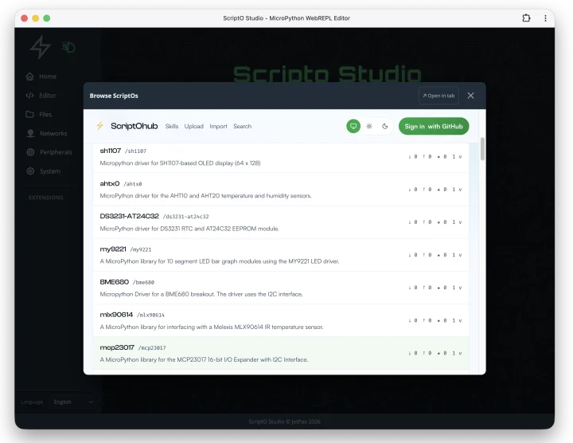Image resolution: width=573 pixels, height=443 pixels.
Task: Click the /mcp23017 path text
Action: pyautogui.click(x=152, y=348)
